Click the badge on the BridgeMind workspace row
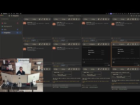The width and height of the screenshot is (140, 105). 17,33
